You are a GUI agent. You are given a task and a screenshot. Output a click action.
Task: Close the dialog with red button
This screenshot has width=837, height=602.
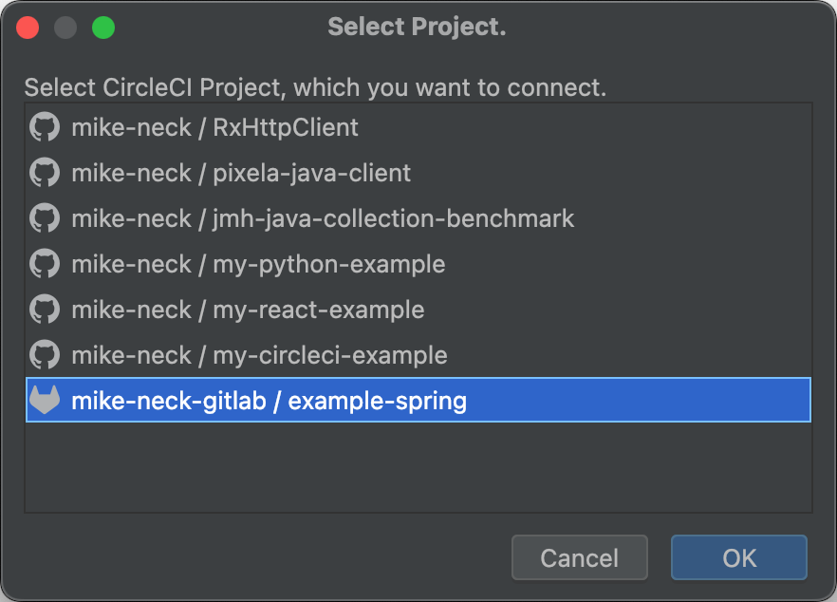(x=28, y=28)
